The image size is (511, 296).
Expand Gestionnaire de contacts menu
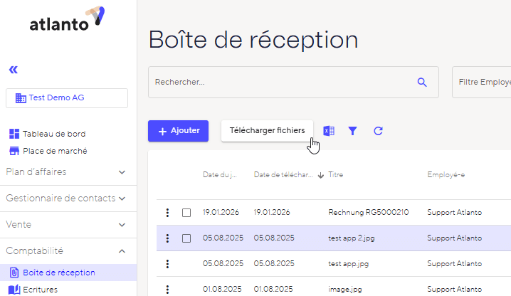pyautogui.click(x=122, y=199)
